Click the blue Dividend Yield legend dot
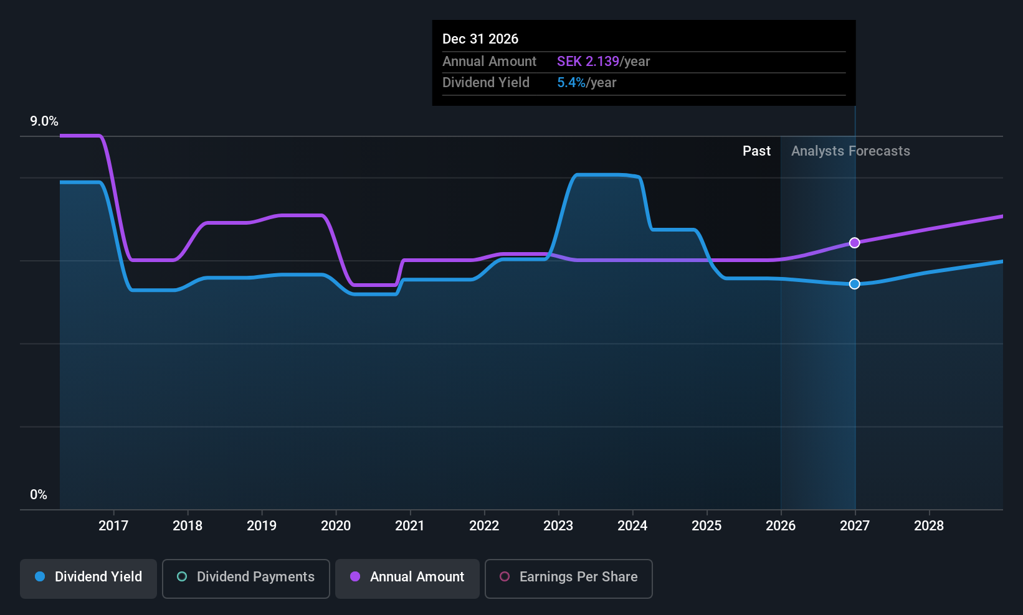Screen dimensions: 1023x615 pyautogui.click(x=40, y=576)
